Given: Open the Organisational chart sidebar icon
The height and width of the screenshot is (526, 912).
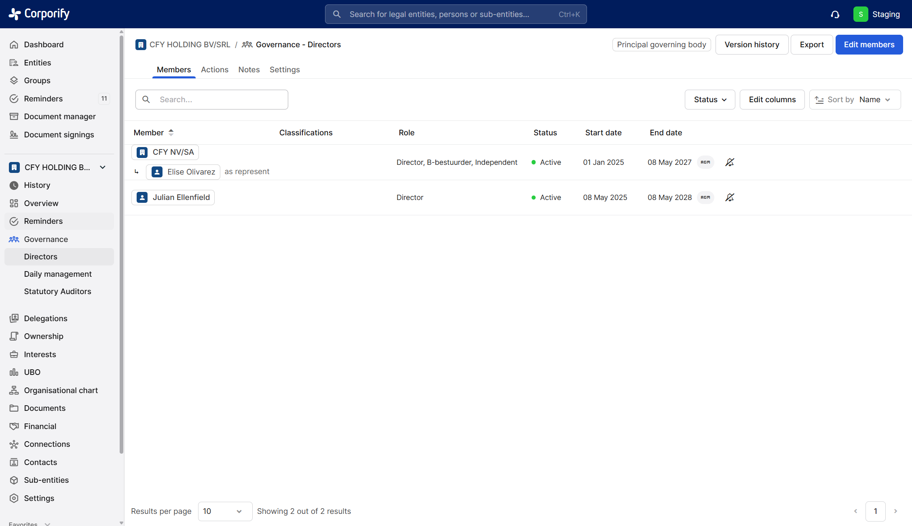Looking at the screenshot, I should coord(14,390).
